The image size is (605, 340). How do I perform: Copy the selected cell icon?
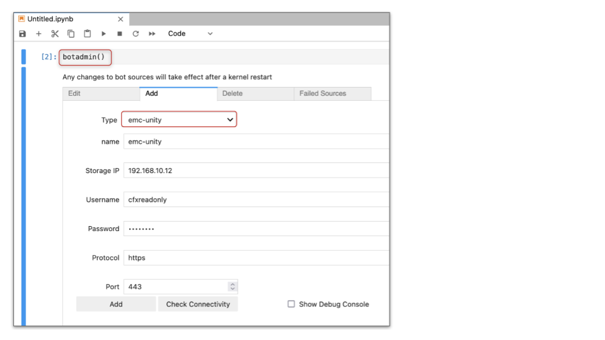(x=71, y=34)
